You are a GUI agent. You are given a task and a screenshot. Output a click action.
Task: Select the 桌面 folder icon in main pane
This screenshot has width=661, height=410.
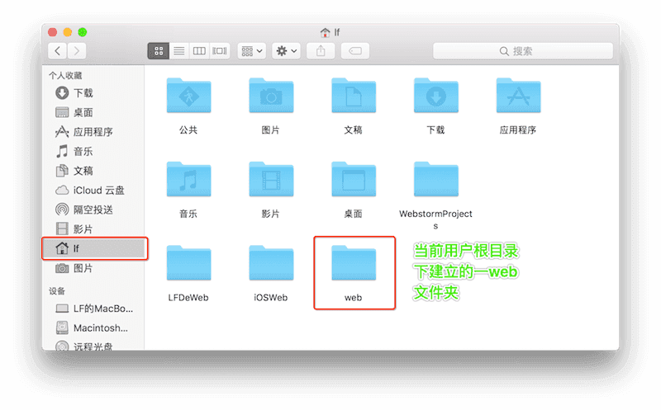click(x=354, y=179)
